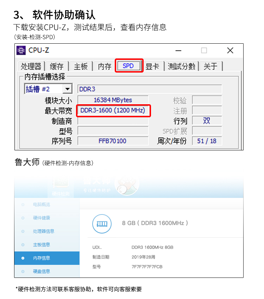Open the 測試分數 tab
The image size is (264, 299).
click(182, 66)
